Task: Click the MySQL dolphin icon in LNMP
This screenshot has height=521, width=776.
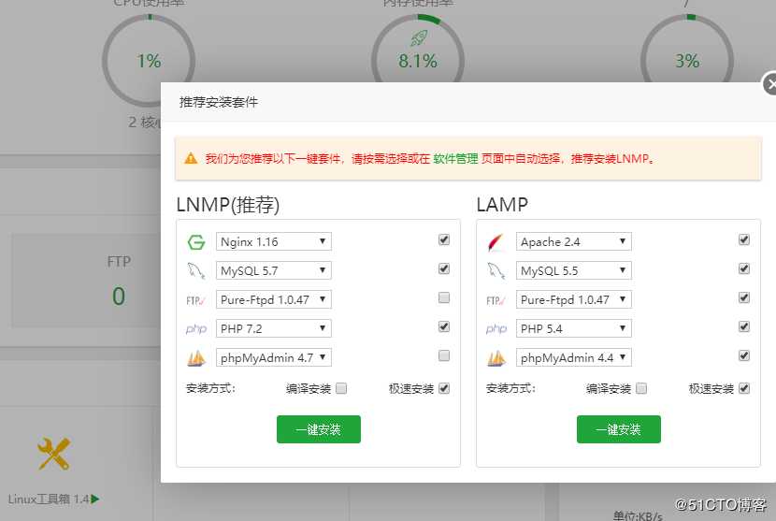Action: [x=196, y=271]
